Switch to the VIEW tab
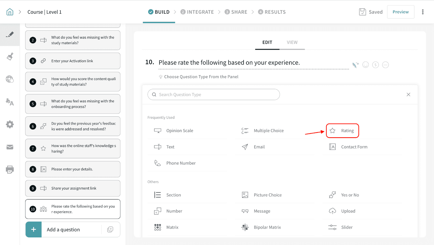The image size is (434, 245). [x=292, y=43]
